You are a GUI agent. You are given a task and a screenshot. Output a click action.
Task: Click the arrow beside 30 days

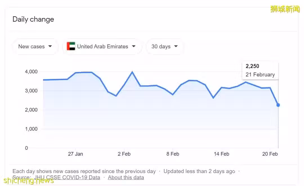(176, 46)
